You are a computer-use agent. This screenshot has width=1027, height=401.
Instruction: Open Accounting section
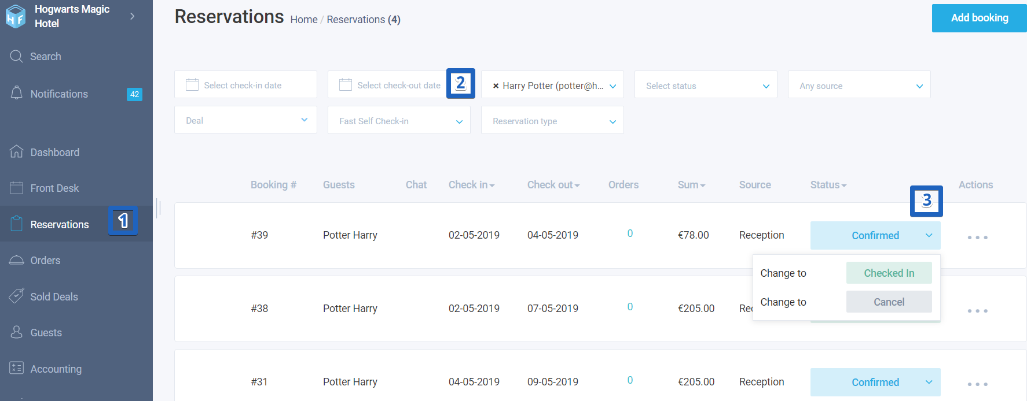click(x=56, y=369)
